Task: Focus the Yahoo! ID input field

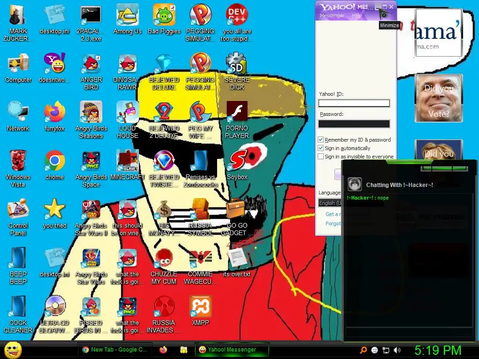Action: [x=354, y=103]
